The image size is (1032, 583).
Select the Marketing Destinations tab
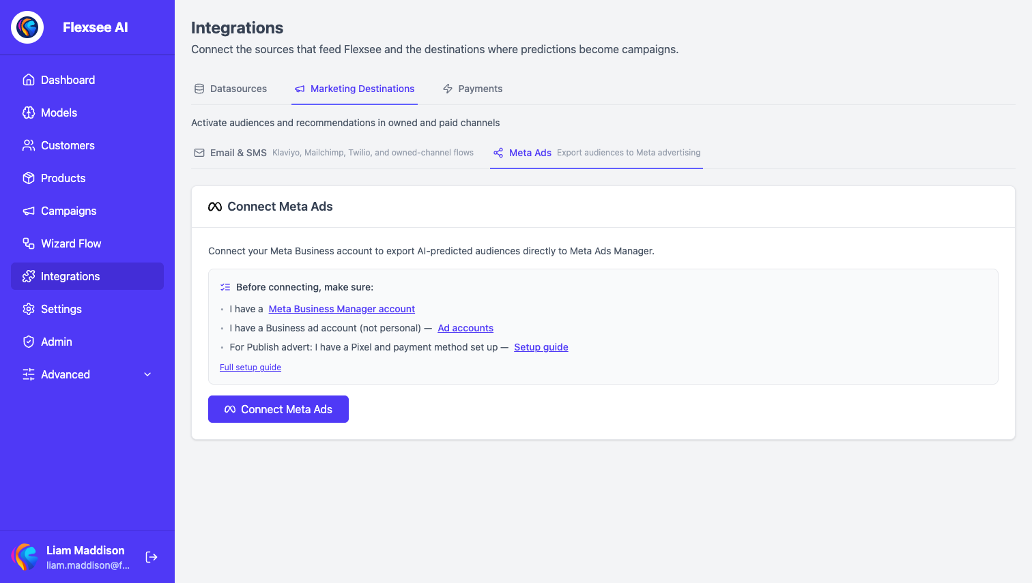coord(354,89)
